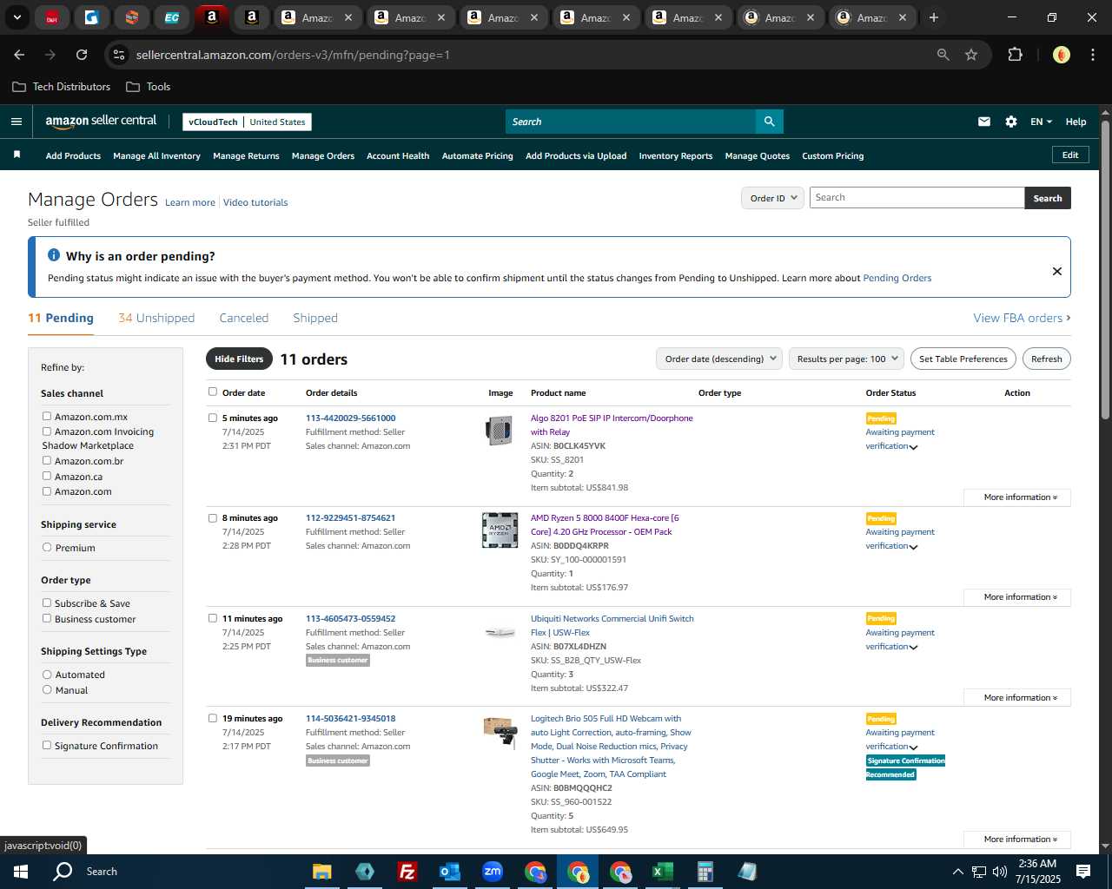Screen dimensions: 1112x889
Task: Check the Amazon.com.br filter
Action: coord(47,460)
